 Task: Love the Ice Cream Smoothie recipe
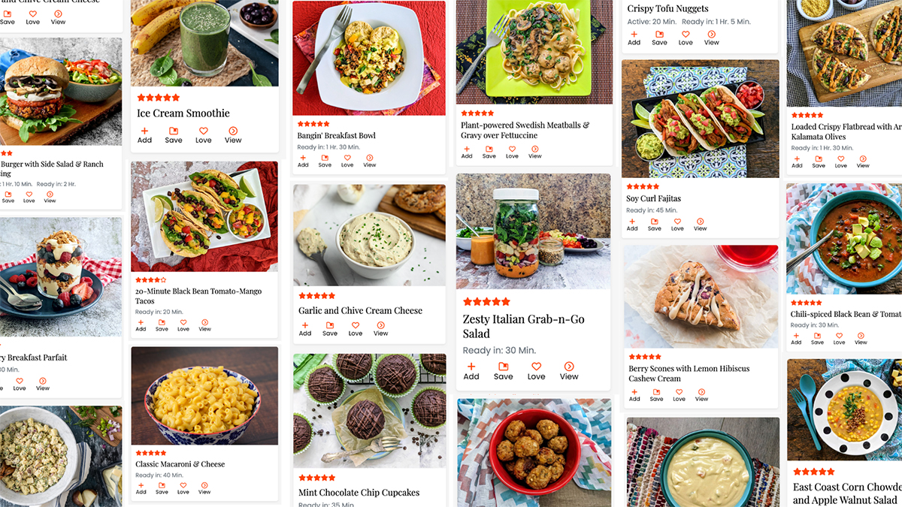[x=204, y=135]
